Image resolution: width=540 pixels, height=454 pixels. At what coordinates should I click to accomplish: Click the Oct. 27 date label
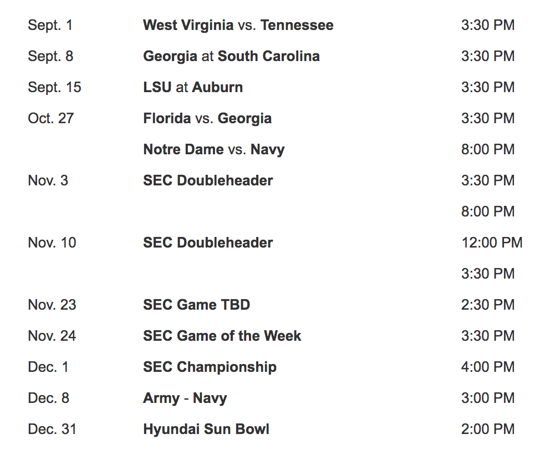[51, 118]
